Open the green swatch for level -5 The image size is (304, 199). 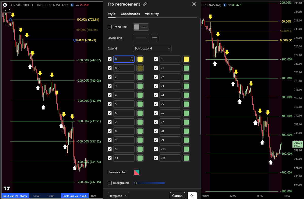click(x=186, y=104)
